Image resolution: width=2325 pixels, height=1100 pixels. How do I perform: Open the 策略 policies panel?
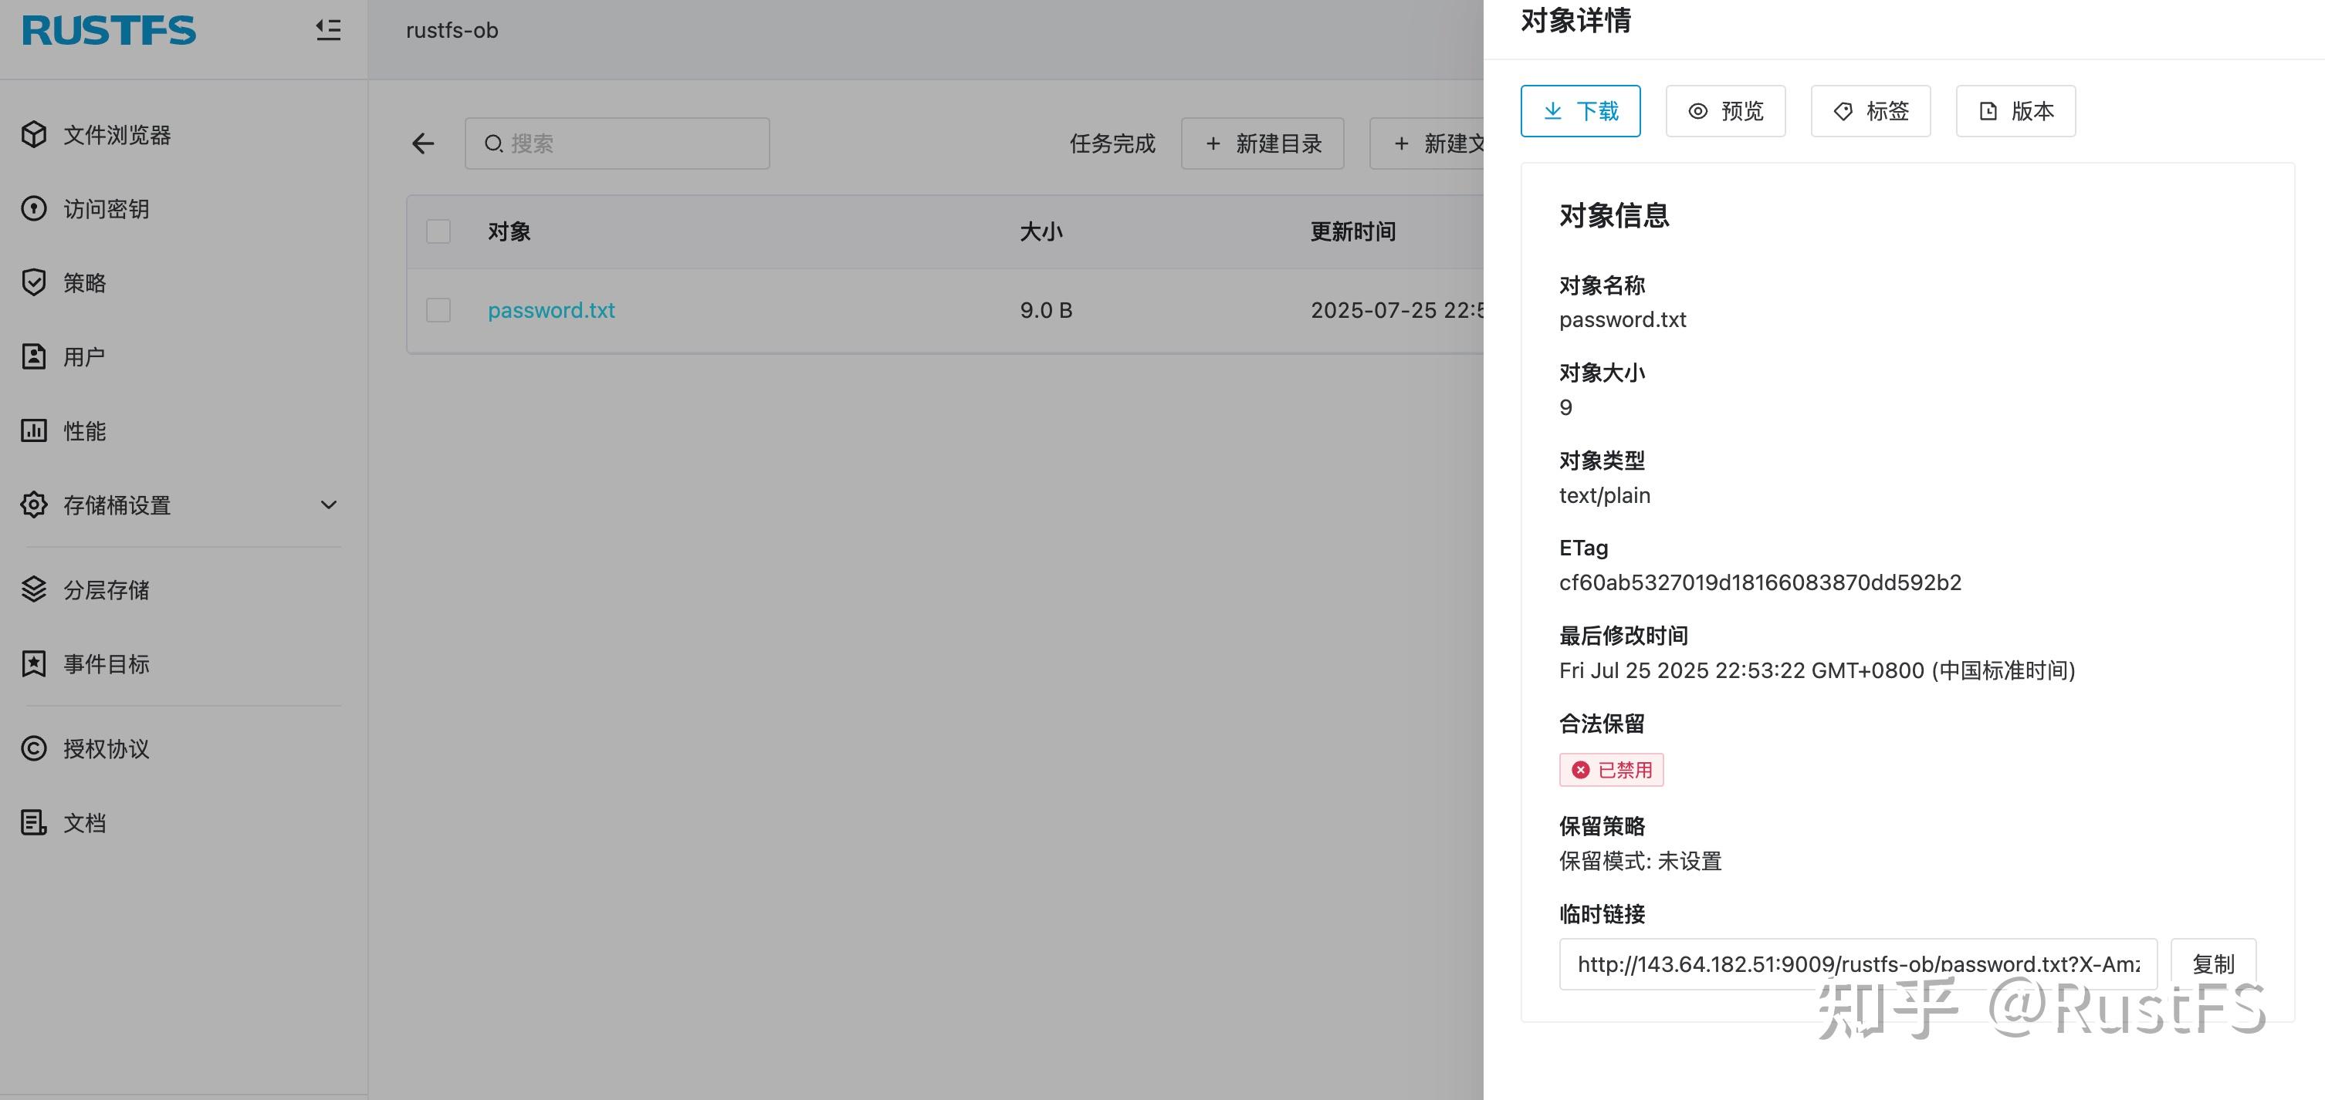[86, 282]
